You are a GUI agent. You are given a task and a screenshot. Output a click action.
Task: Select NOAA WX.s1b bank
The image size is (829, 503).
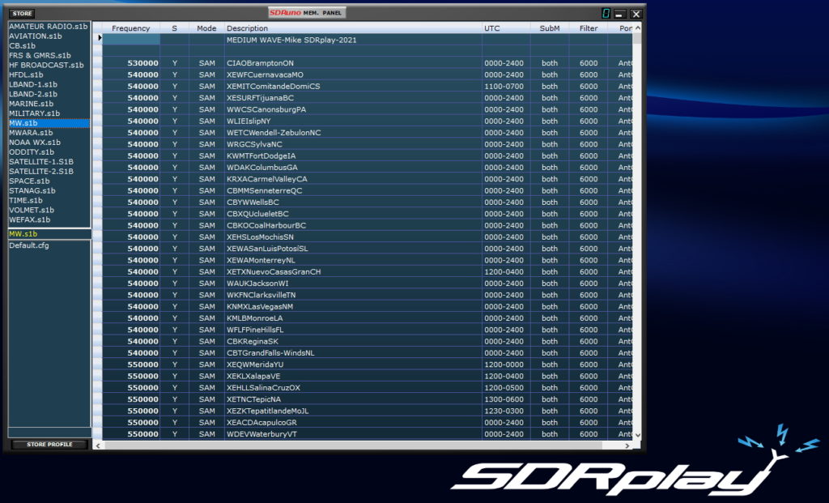(x=49, y=143)
